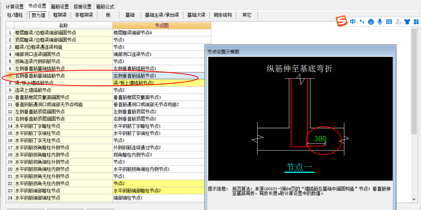Select row 右侧垂直筋基础插筋节点

(x=63, y=76)
